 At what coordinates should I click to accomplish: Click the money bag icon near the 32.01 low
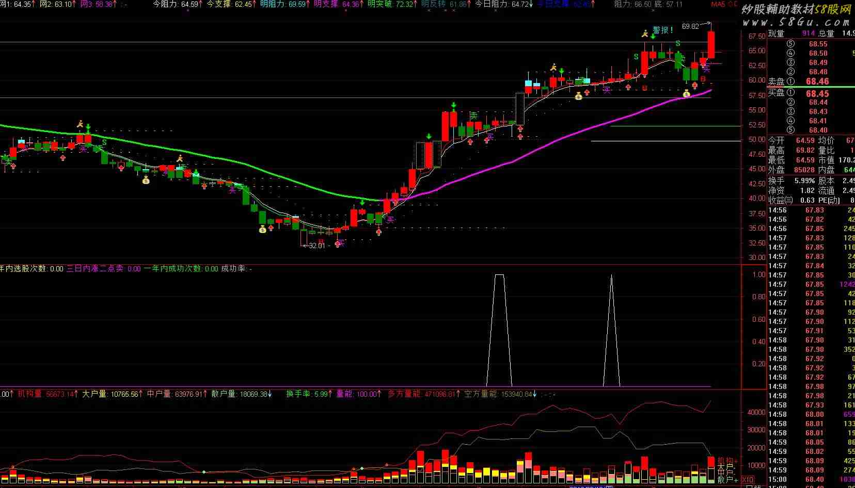[262, 229]
